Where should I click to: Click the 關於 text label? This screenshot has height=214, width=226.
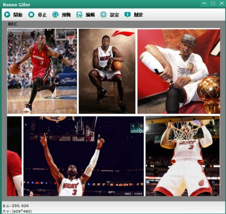pos(138,15)
